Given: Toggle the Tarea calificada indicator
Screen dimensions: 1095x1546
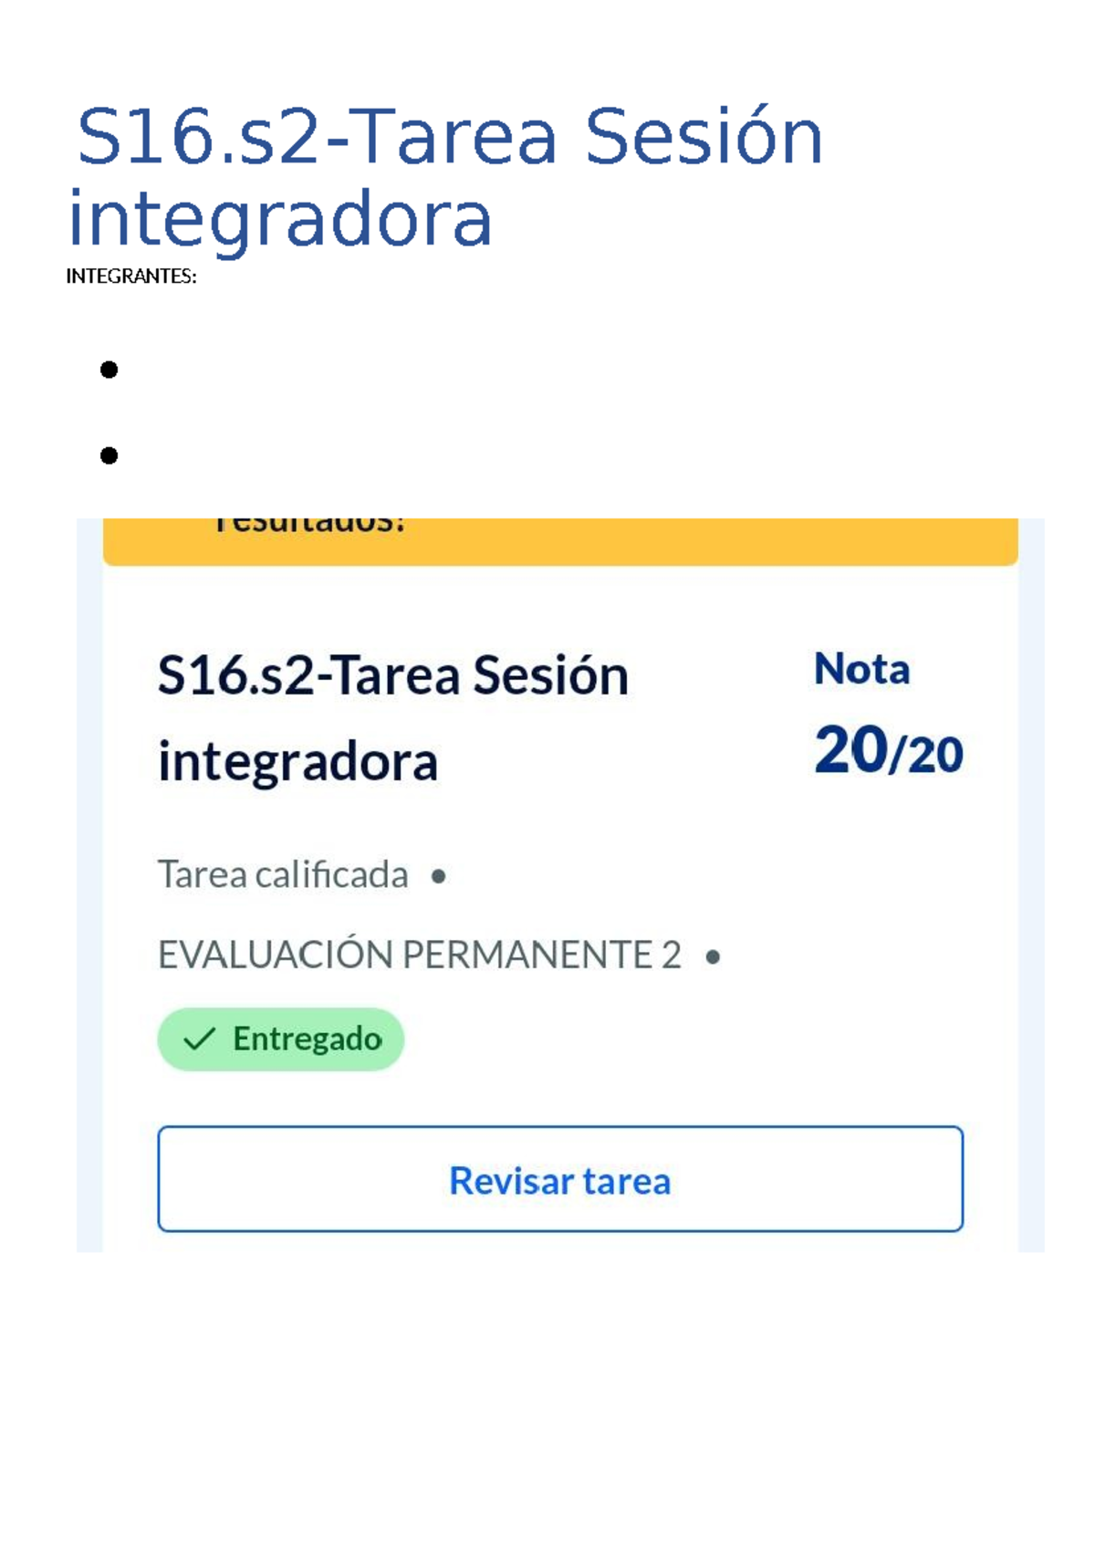Looking at the screenshot, I should [x=283, y=874].
